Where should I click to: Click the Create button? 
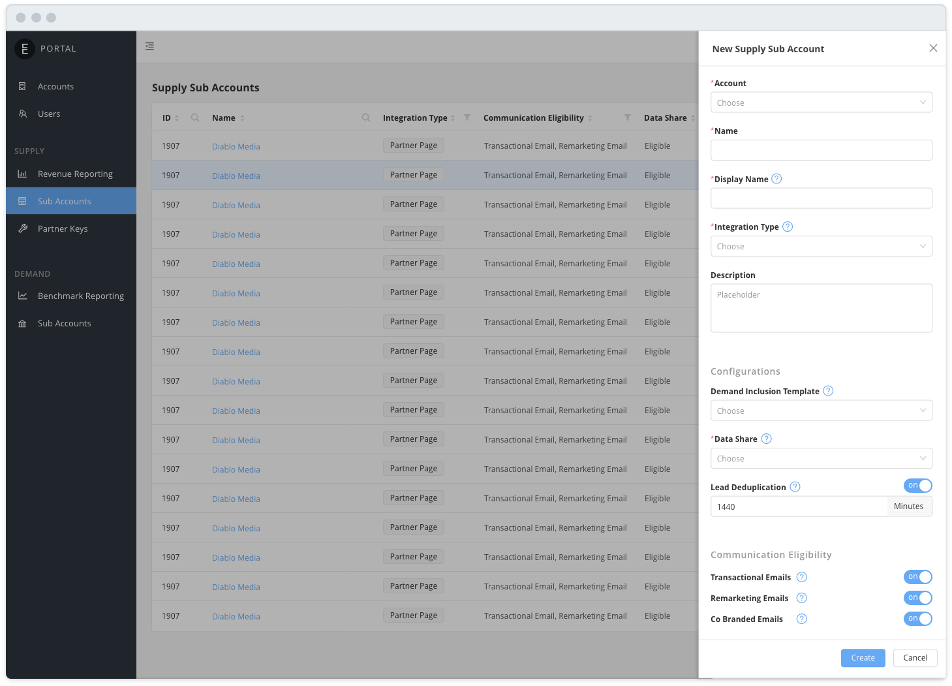[863, 658]
